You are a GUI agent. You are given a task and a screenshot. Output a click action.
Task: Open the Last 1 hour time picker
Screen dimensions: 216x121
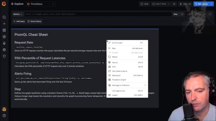coord(161,4)
